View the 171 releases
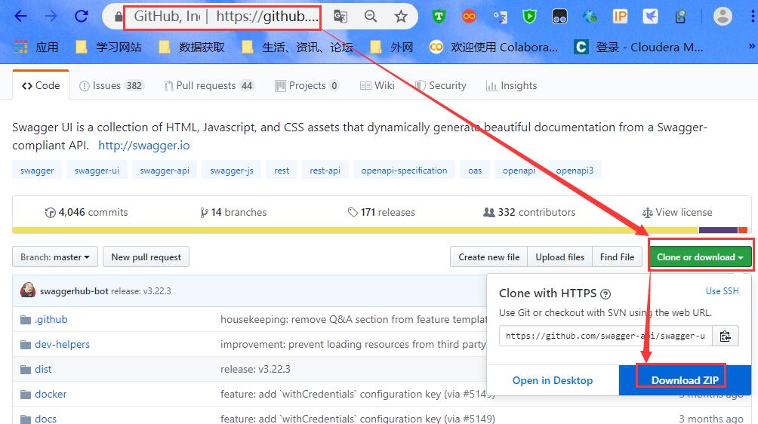 pos(381,213)
